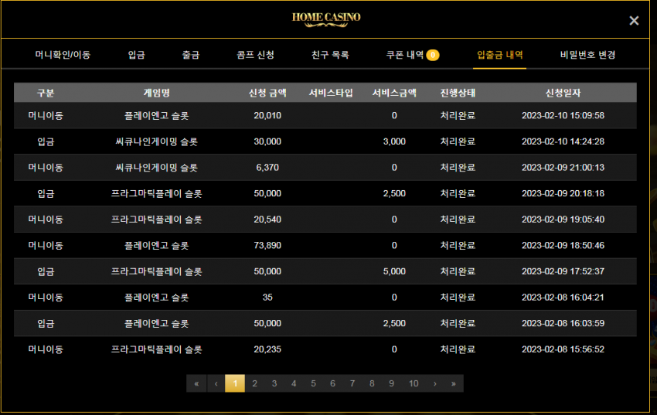Image resolution: width=657 pixels, height=415 pixels.
Task: Select the amount 20,235 cell
Action: (267, 349)
